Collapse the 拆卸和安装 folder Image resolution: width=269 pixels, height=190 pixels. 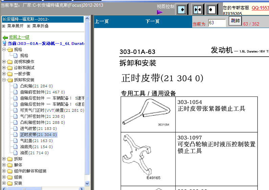coord(4,80)
